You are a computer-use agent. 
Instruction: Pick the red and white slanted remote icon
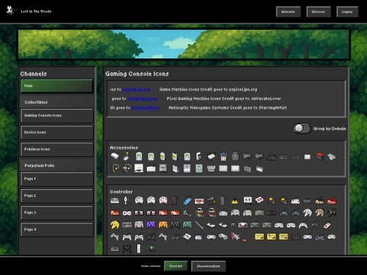(x=327, y=225)
